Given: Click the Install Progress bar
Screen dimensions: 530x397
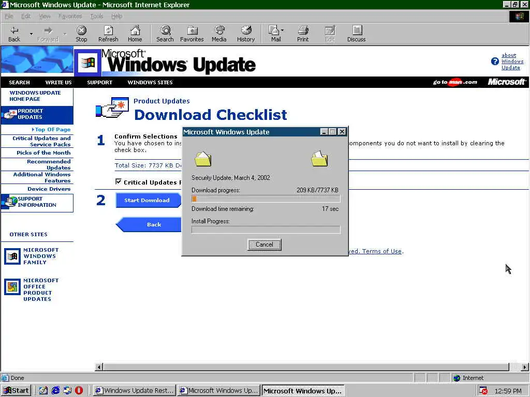Looking at the screenshot, I should click(x=266, y=230).
